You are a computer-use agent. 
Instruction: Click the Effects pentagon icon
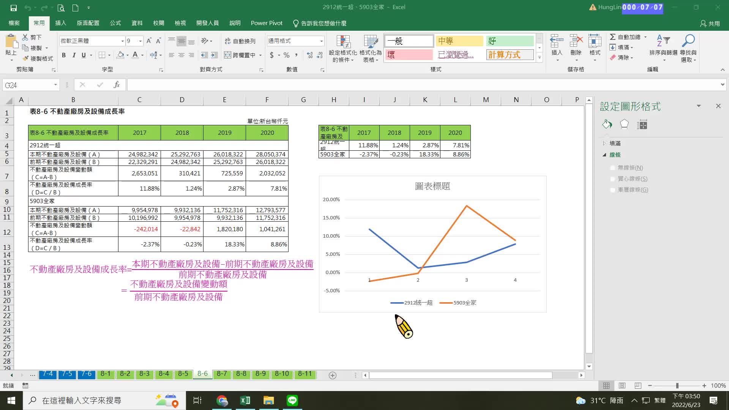pyautogui.click(x=624, y=124)
